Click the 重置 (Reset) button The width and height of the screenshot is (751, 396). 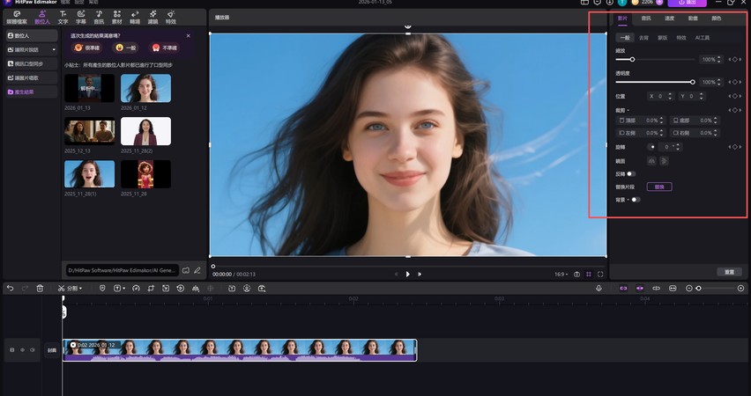coord(729,272)
